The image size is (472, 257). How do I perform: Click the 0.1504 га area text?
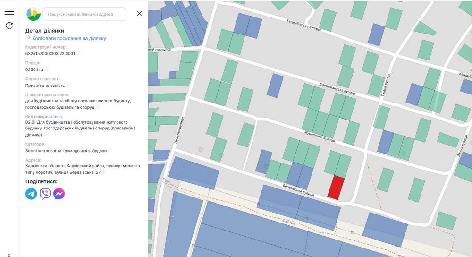pyautogui.click(x=34, y=69)
